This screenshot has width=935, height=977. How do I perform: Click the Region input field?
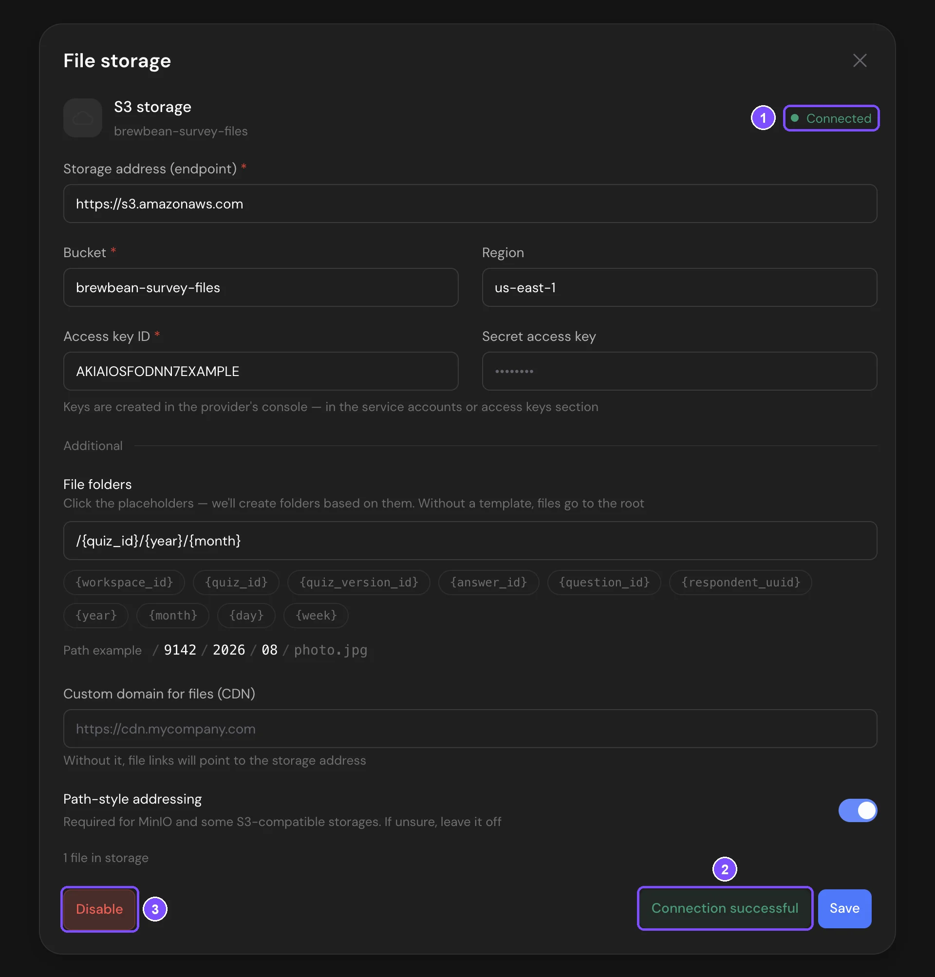coord(679,287)
